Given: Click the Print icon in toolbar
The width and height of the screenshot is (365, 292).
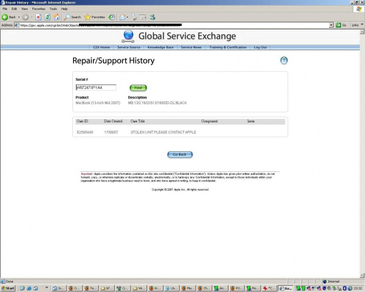Looking at the screenshot, I should coord(134,17).
